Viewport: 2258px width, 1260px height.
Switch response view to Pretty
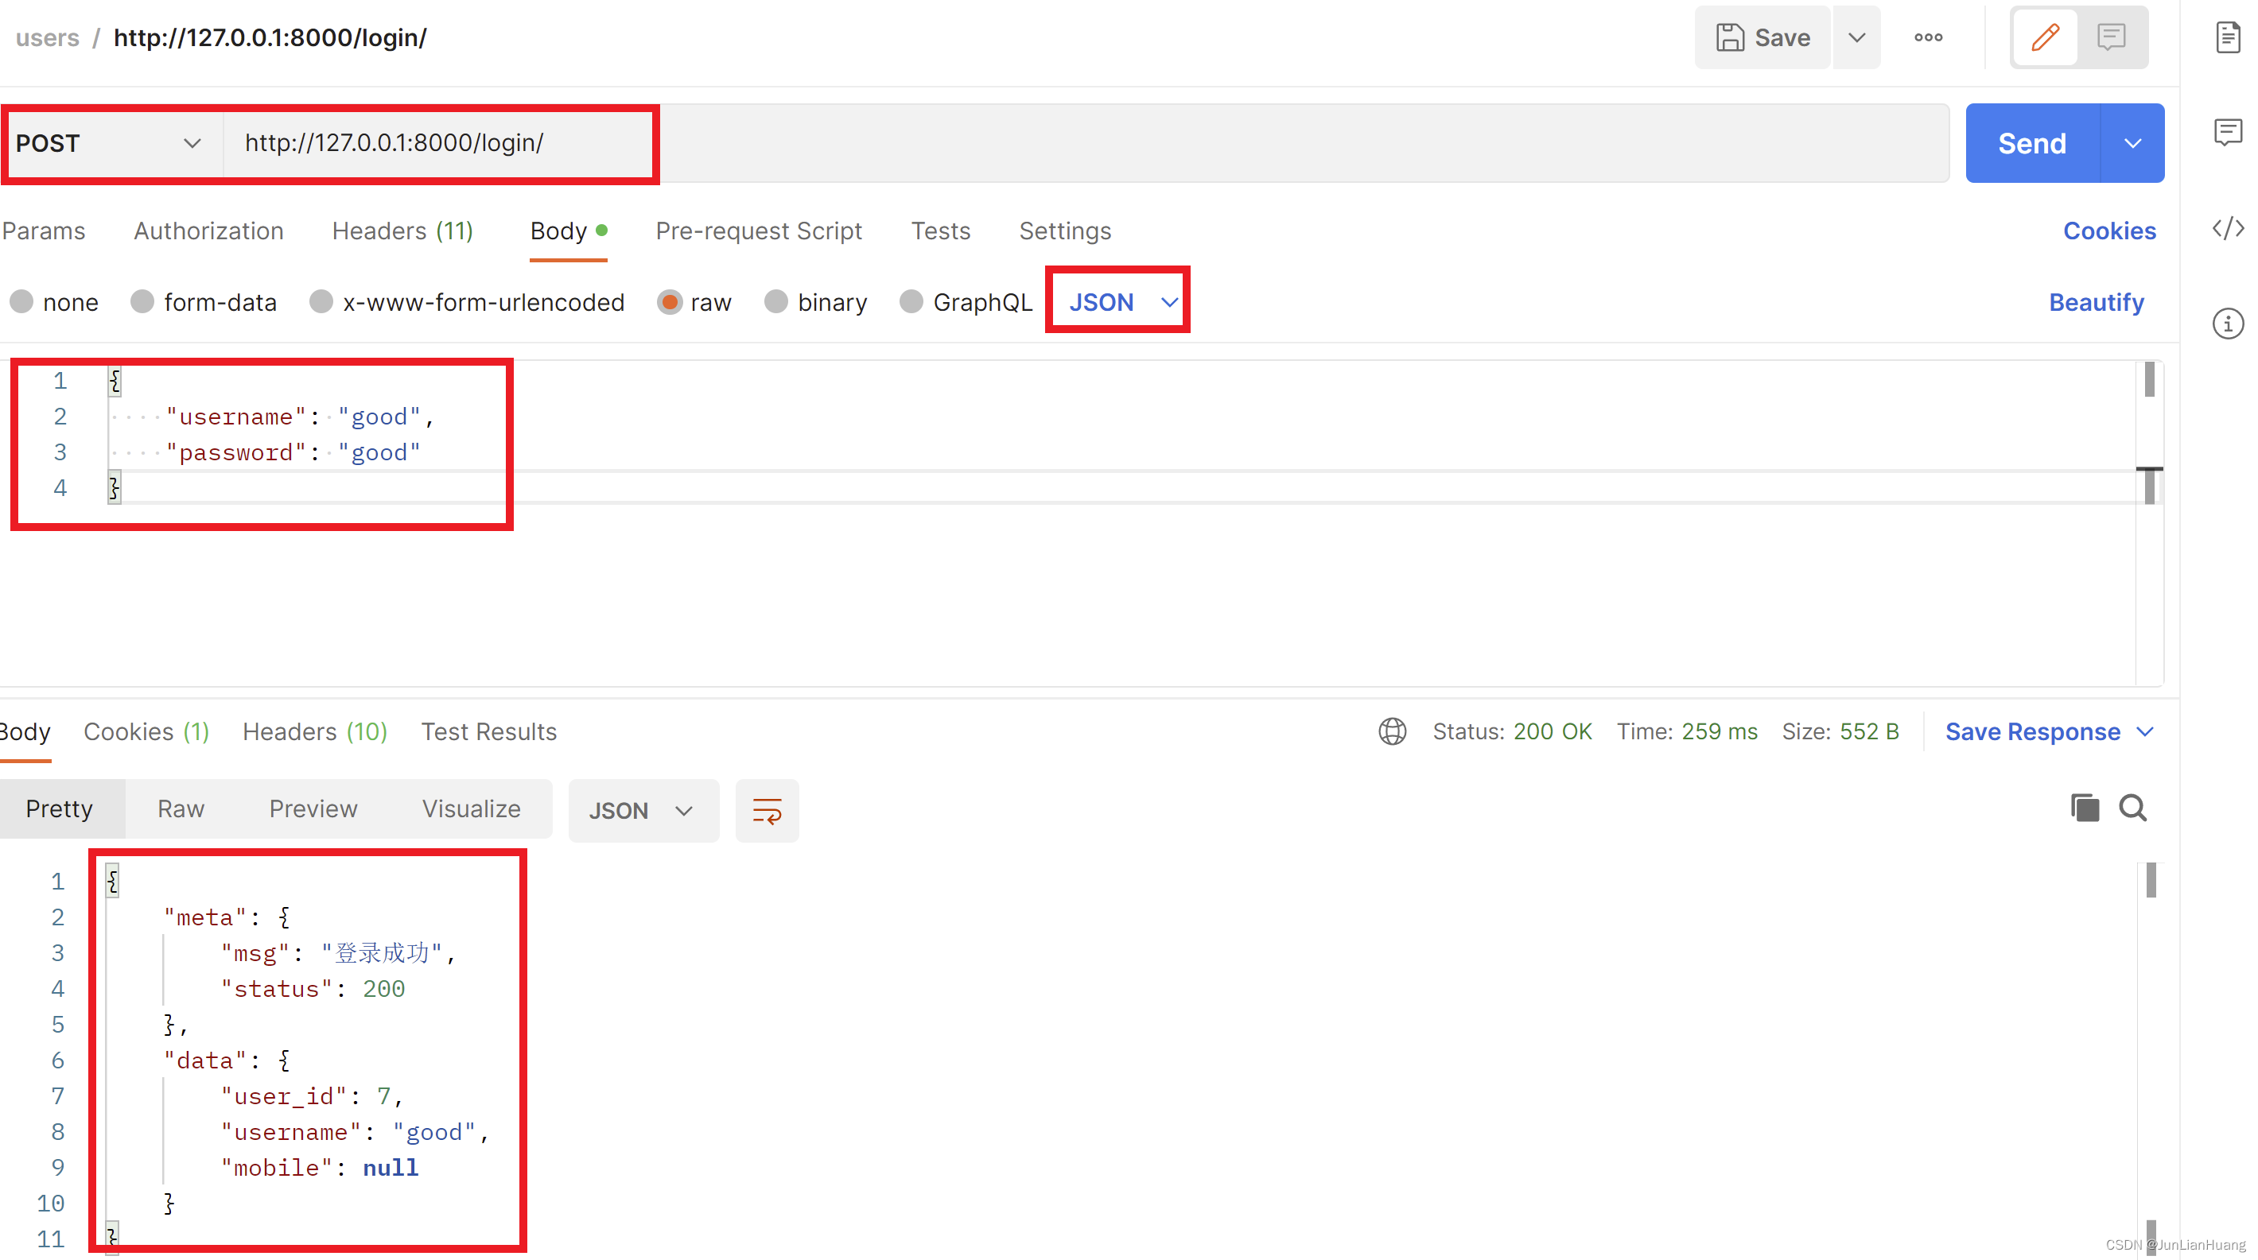tap(60, 808)
